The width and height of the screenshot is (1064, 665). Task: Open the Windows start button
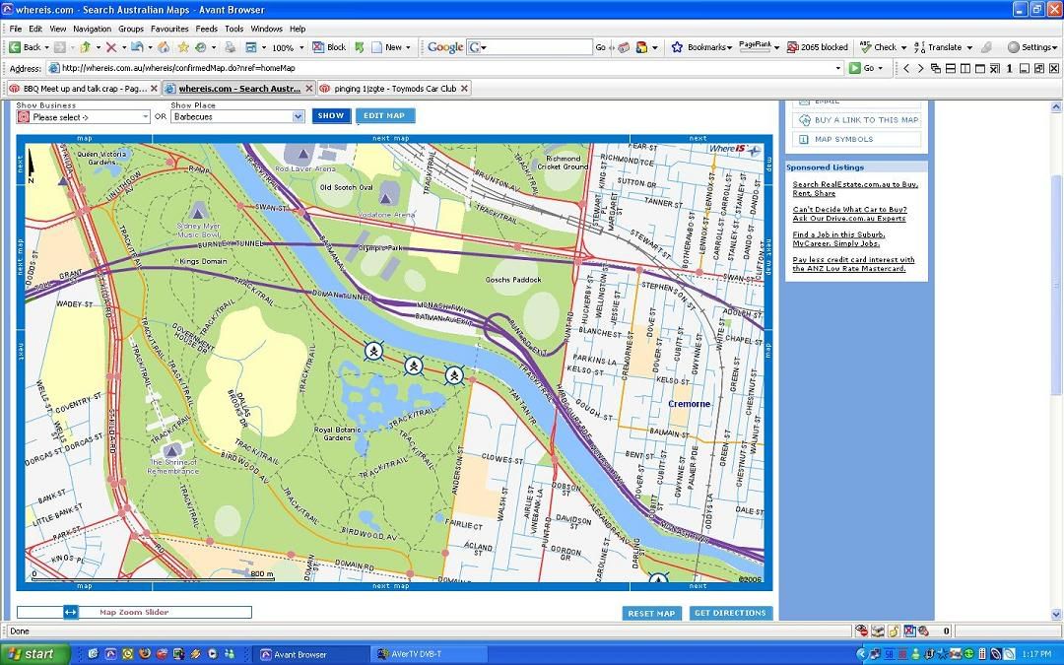pos(35,654)
